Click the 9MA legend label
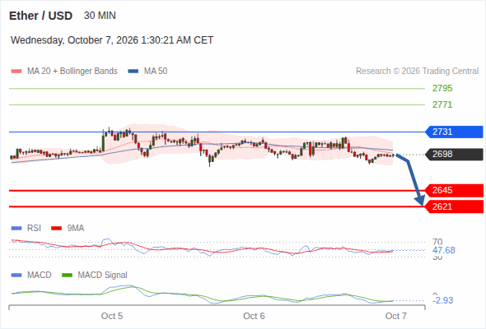Image resolution: width=486 pixels, height=329 pixels. (x=76, y=229)
